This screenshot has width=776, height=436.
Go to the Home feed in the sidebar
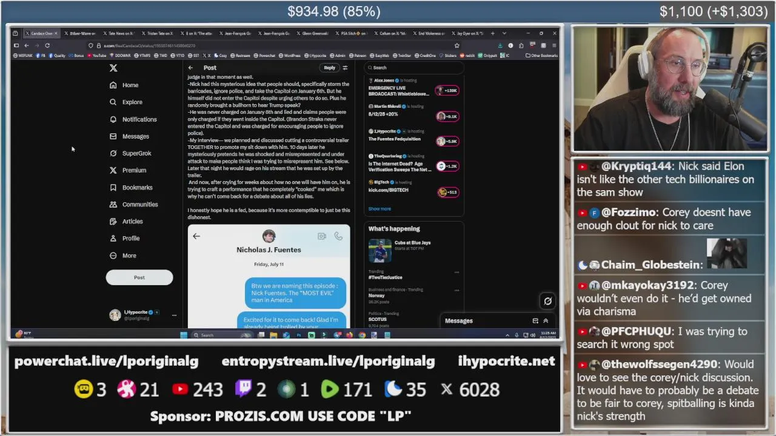click(x=124, y=85)
